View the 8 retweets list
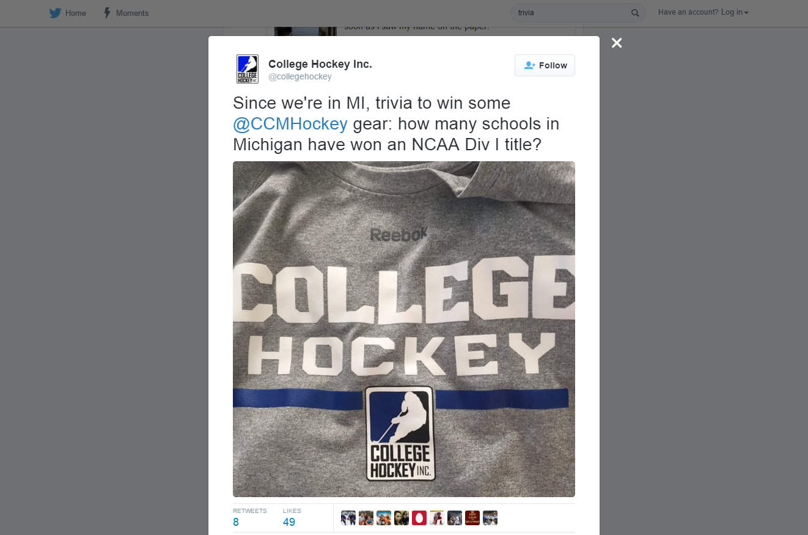Viewport: 808px width, 535px height. [236, 522]
